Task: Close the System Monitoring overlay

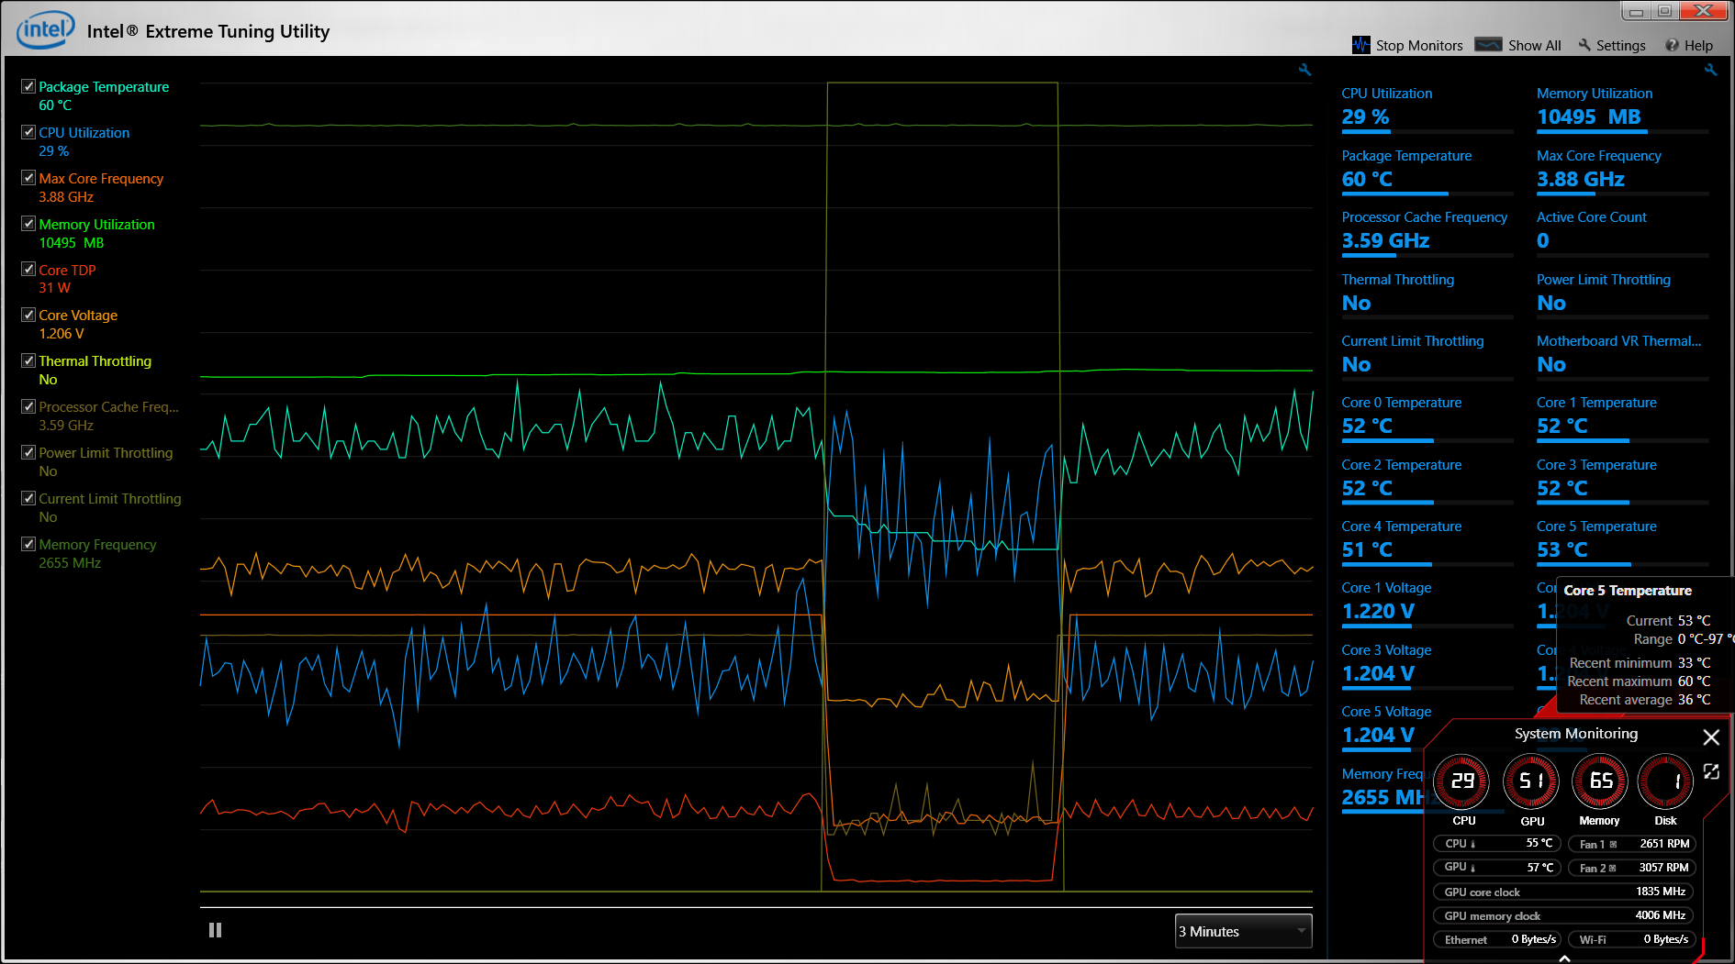Action: click(x=1711, y=737)
